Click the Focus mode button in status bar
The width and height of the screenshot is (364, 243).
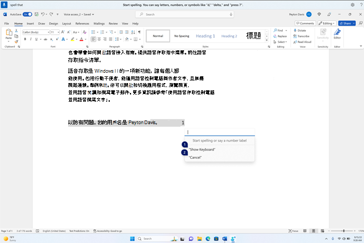293,231
